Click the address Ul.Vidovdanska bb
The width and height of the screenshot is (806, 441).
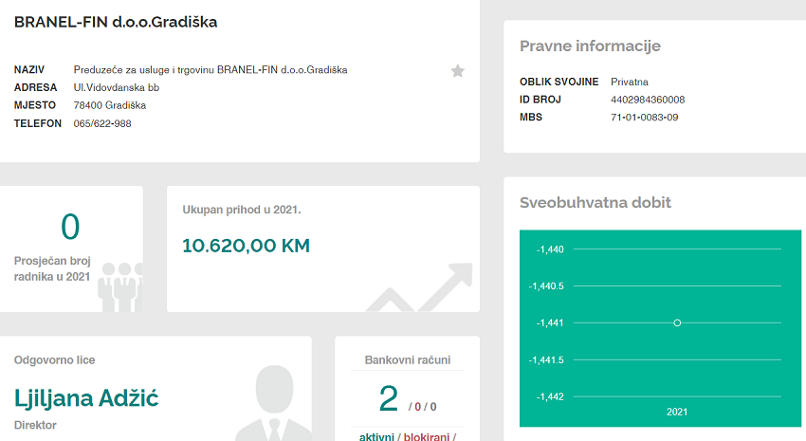pos(117,87)
